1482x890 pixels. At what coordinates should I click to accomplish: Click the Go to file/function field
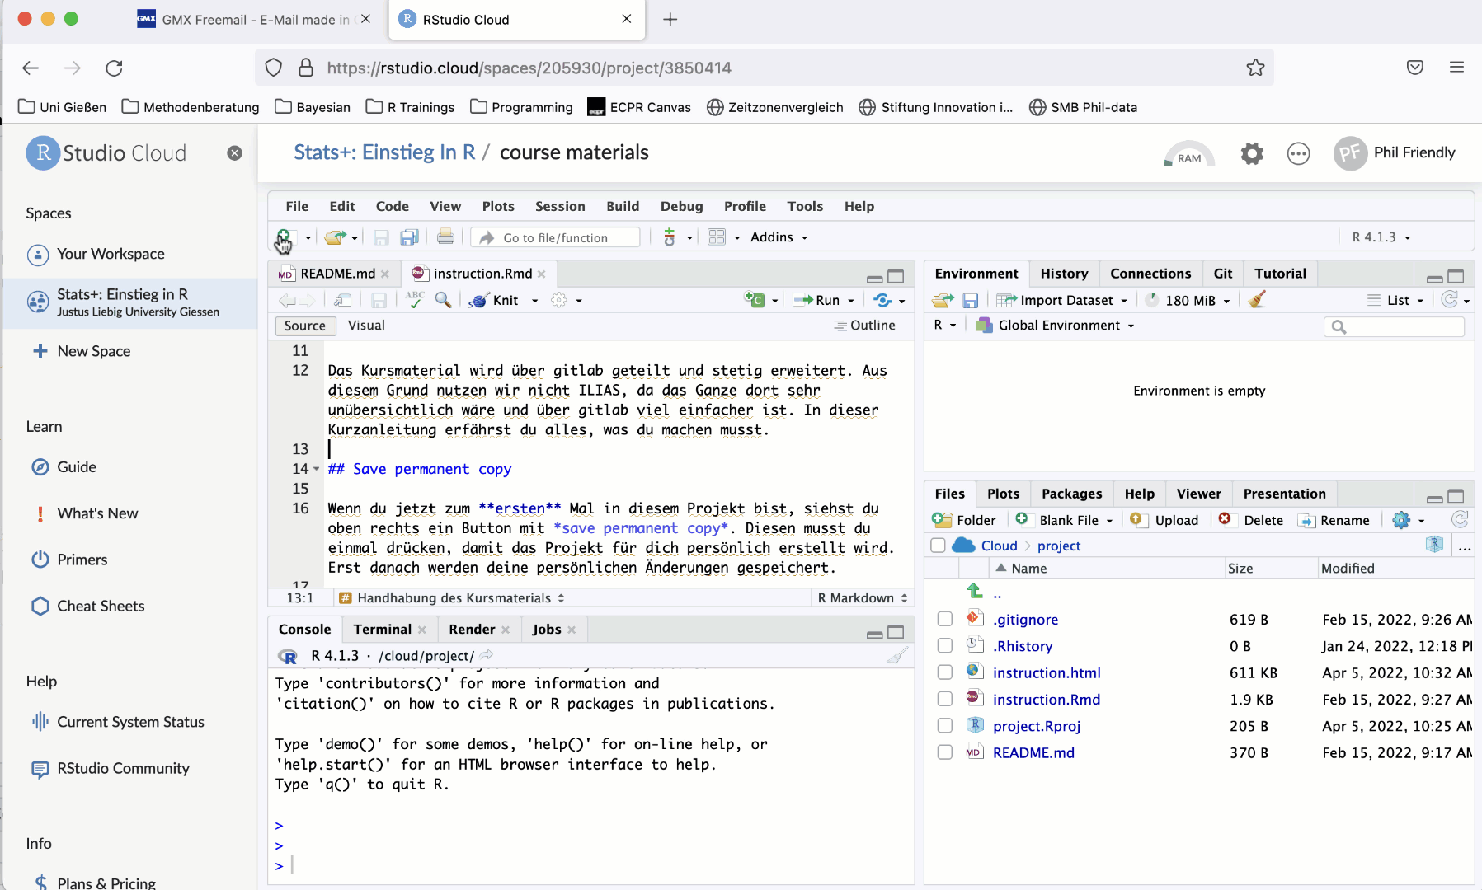(556, 237)
